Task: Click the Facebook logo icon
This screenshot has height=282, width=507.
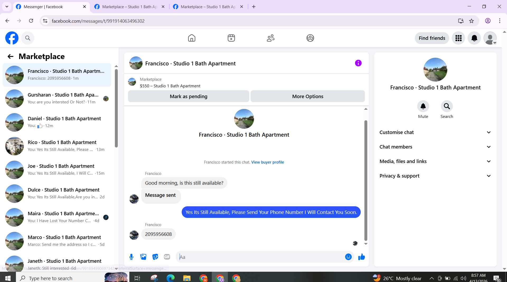Action: (12, 38)
